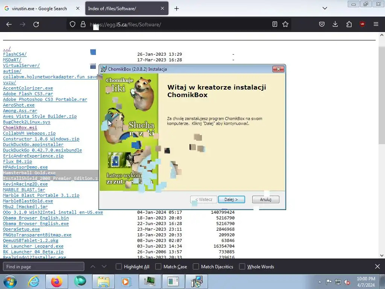Screen dimensions: 385x289
Task: Click the Obama_Browser_English.exe link
Action: pos(36,224)
